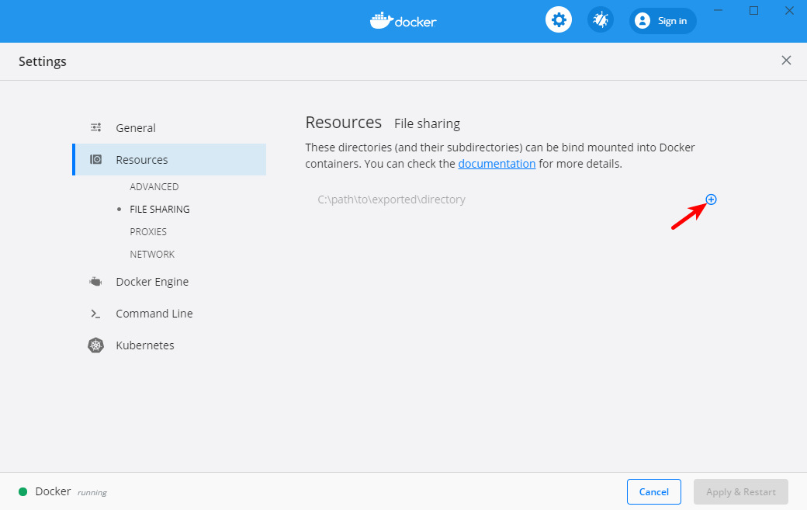Screen dimensions: 807x510
Task: Click the Apply & Restart button
Action: [x=740, y=491]
